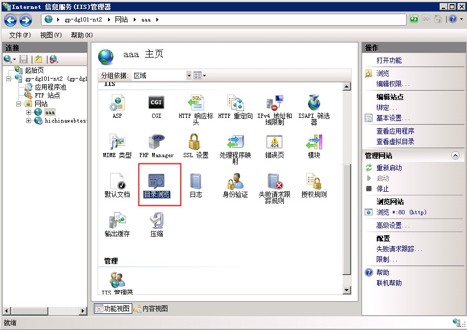Select 应用程序池 in the connections tree
Screen dimensions: 467x330
50,87
